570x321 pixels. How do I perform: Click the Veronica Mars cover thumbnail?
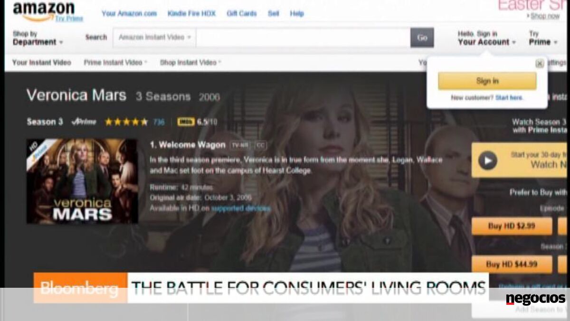click(82, 181)
